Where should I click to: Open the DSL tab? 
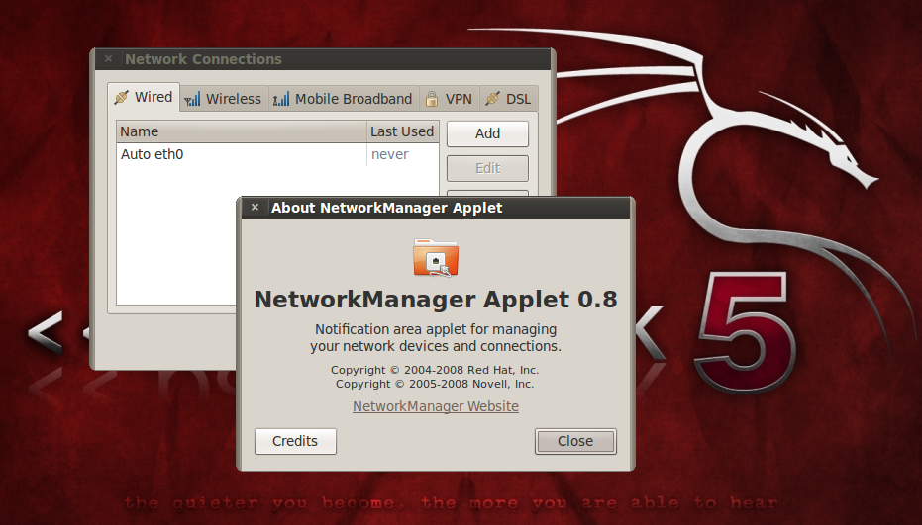509,99
